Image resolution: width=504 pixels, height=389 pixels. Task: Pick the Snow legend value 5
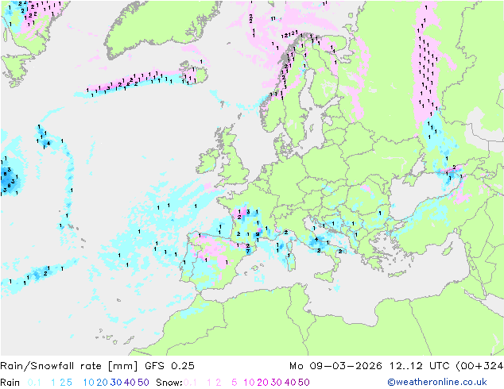point(235,383)
